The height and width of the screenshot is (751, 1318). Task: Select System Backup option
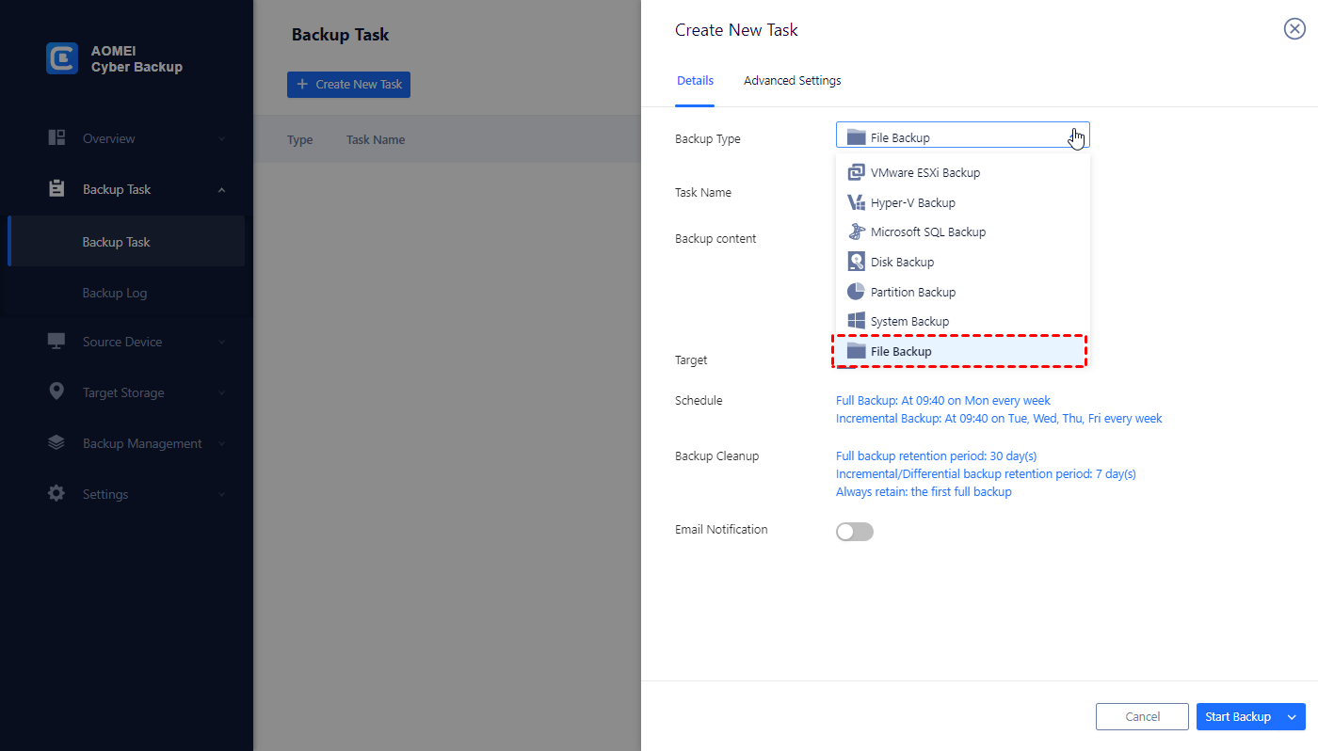[962, 321]
